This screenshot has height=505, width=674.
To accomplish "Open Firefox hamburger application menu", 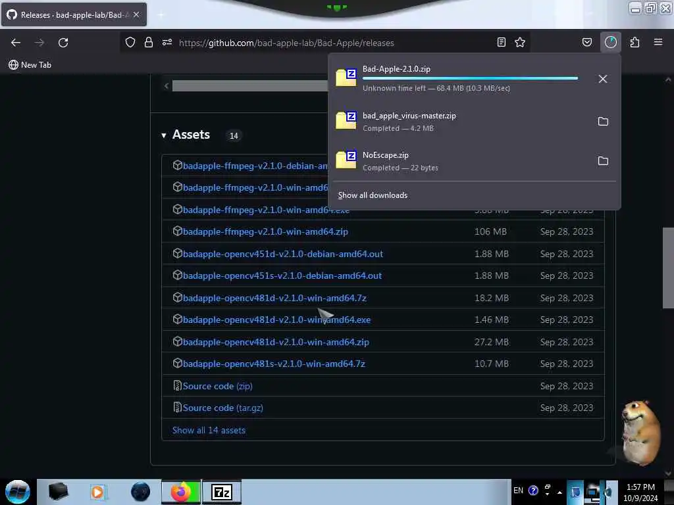I will (x=658, y=42).
